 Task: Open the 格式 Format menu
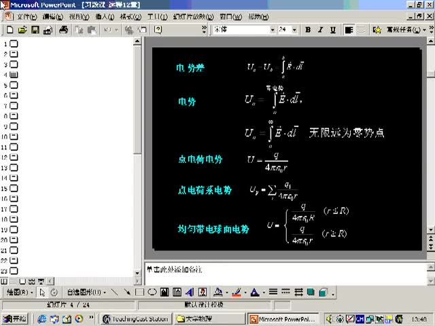coord(130,17)
